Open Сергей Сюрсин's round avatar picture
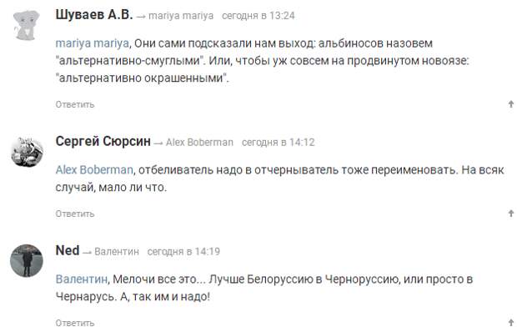Screen dimensions: 517x332 click(x=27, y=151)
